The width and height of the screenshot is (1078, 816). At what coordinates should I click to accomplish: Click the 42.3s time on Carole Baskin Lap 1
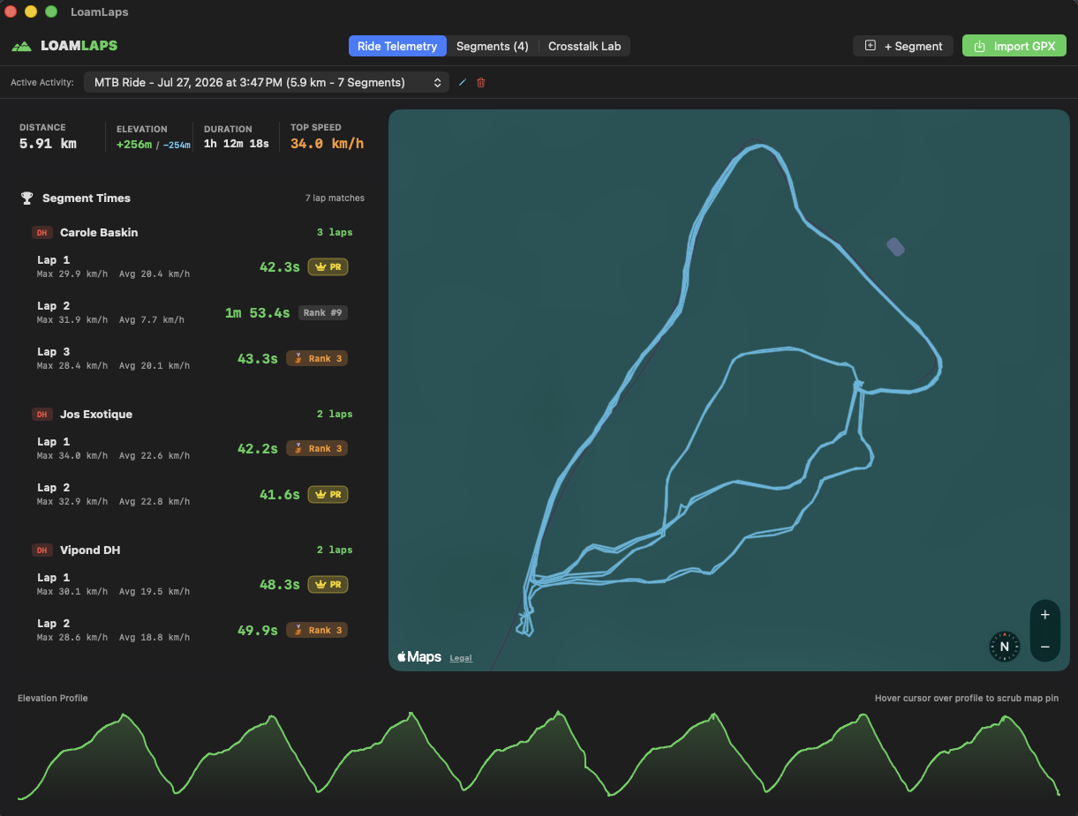pyautogui.click(x=280, y=266)
